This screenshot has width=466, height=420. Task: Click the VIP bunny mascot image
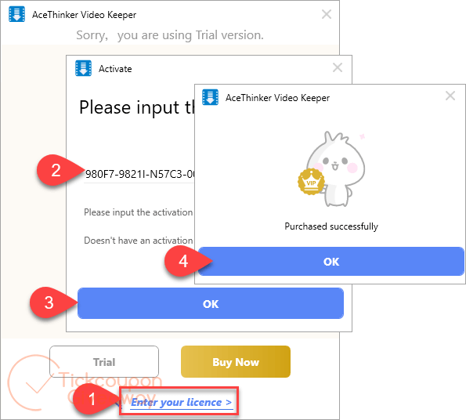click(x=332, y=168)
